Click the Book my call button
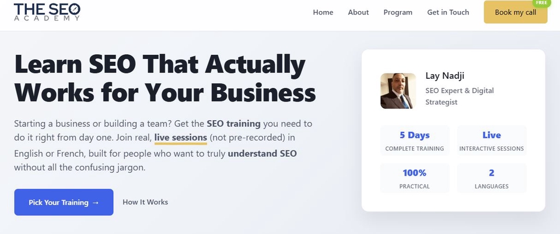560x234 pixels. click(x=515, y=12)
